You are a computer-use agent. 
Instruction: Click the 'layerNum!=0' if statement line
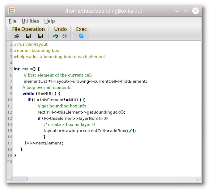pyautogui.click(x=73, y=119)
